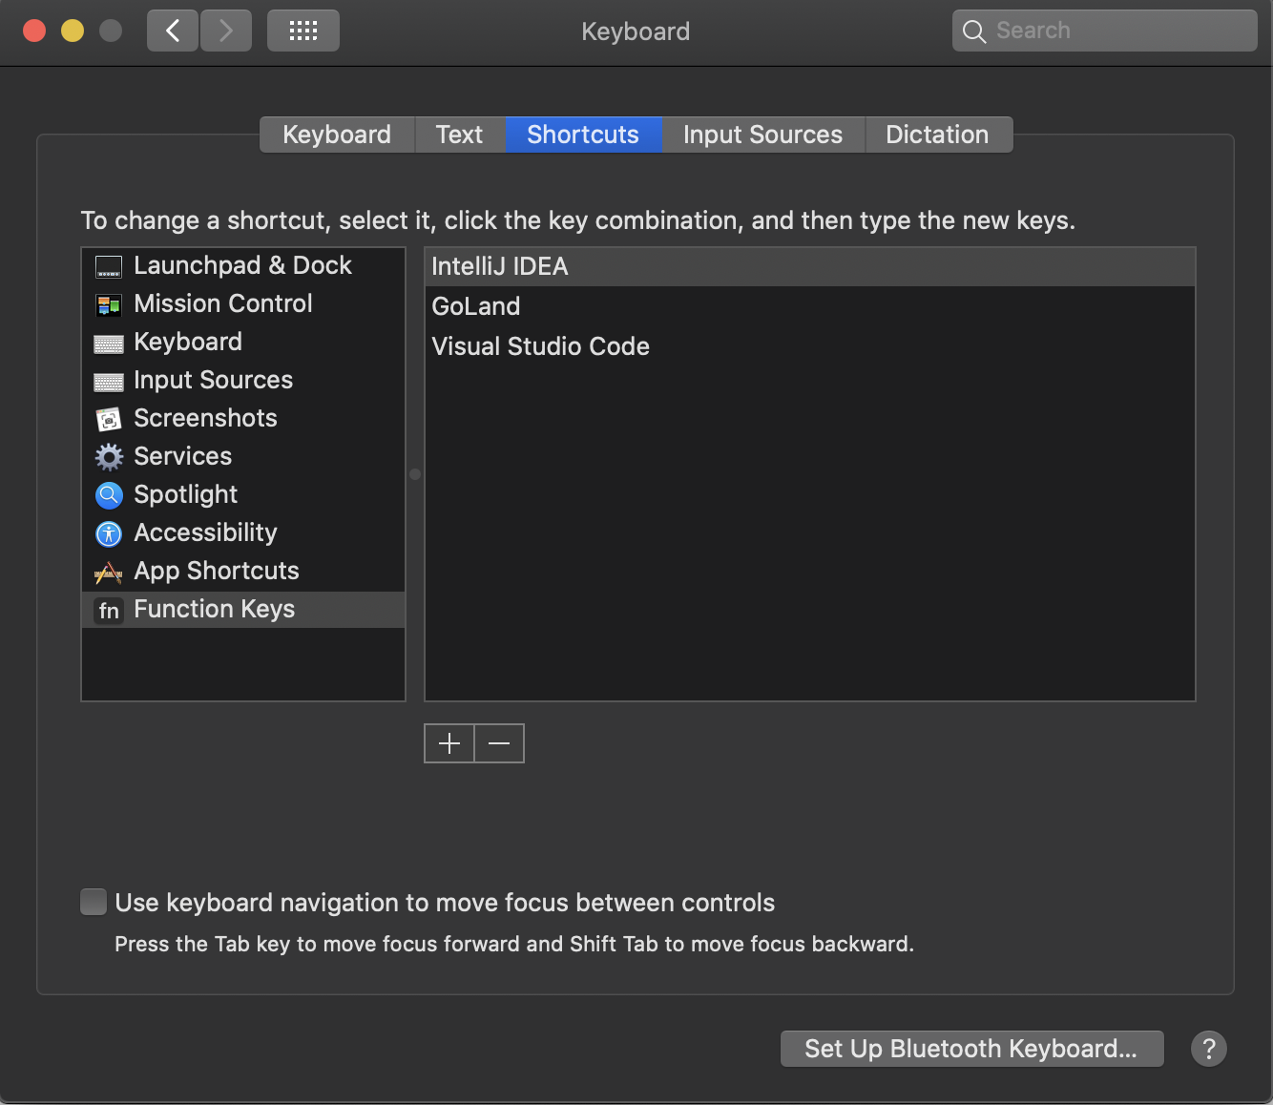
Task: Select Launchpad & Dock label in list
Action: pos(242,265)
